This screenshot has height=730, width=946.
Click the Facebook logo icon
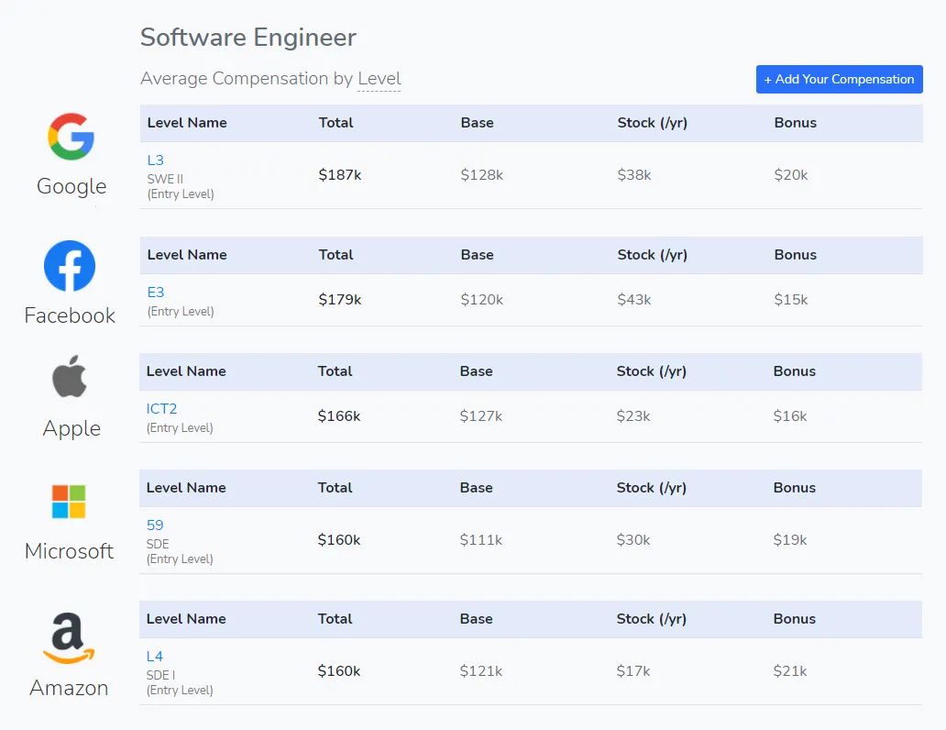coord(70,266)
